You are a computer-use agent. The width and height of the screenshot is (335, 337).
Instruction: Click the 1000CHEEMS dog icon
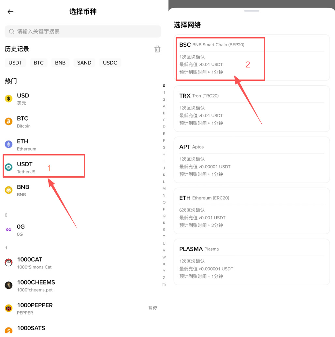[8, 286]
